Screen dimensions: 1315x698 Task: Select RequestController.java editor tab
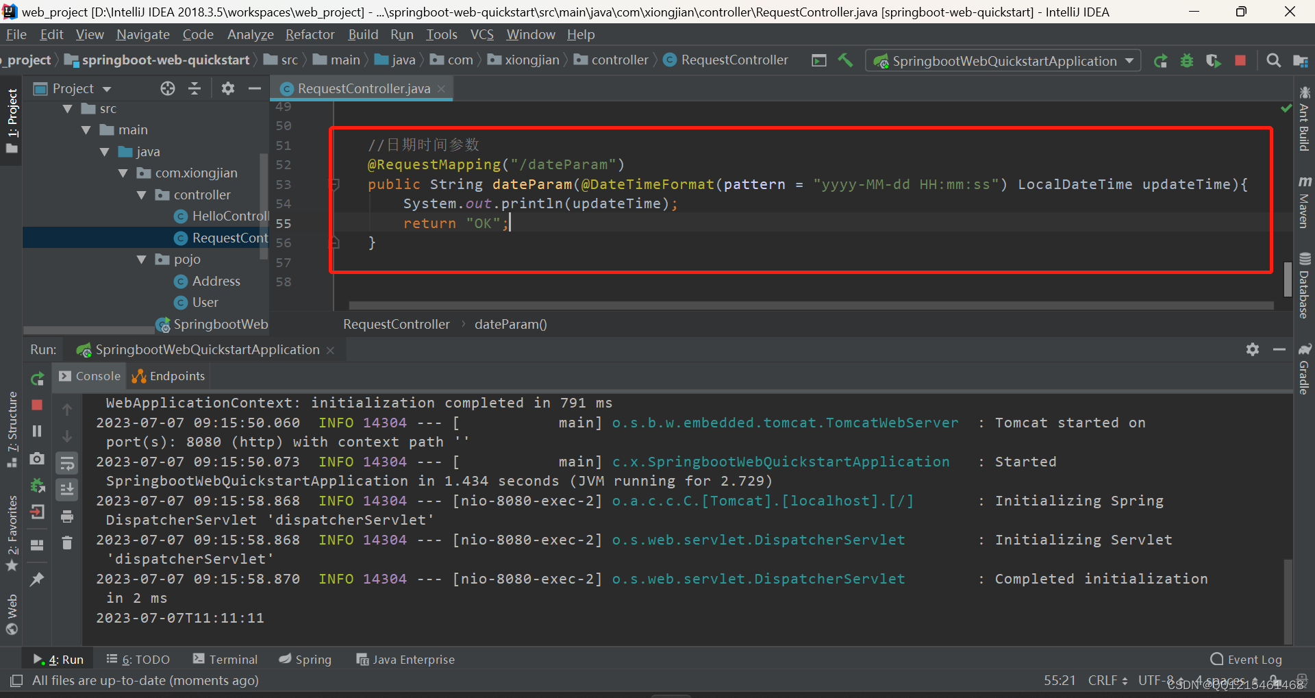pyautogui.click(x=364, y=88)
